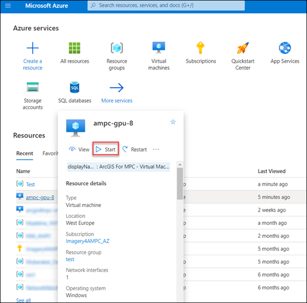Click the More services arrow icon

(x=117, y=88)
